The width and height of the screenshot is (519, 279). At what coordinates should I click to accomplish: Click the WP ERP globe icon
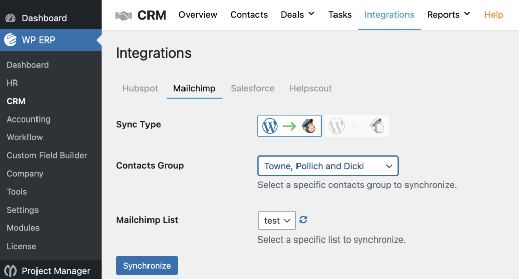10,39
